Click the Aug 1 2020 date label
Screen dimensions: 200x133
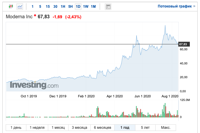pyautogui.click(x=170, y=96)
